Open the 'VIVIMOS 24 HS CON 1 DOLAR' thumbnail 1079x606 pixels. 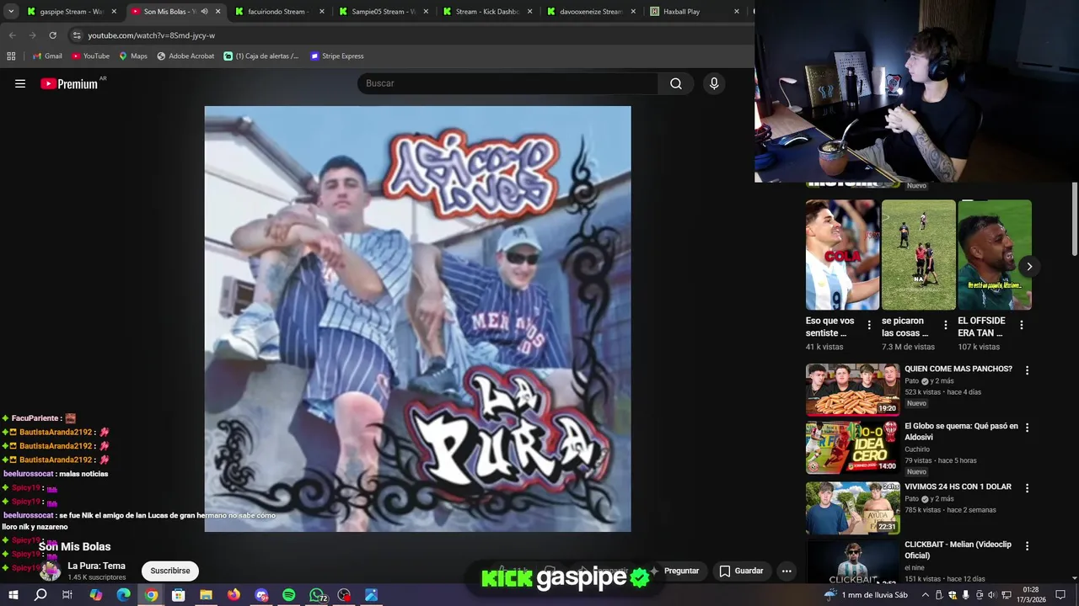(852, 508)
